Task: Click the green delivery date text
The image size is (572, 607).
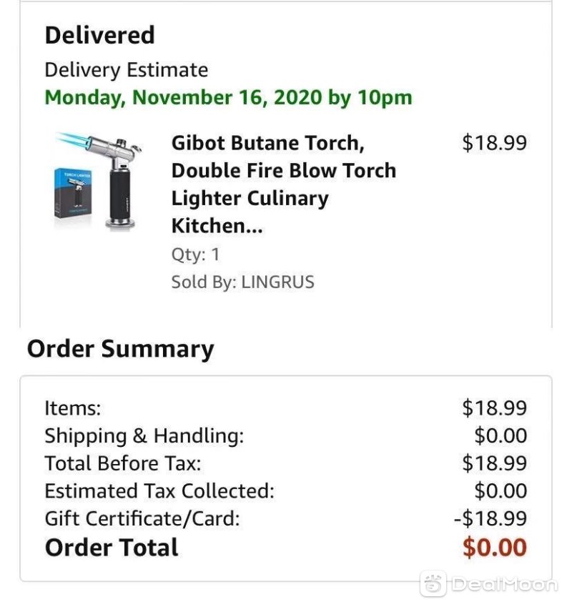Action: click(x=228, y=97)
